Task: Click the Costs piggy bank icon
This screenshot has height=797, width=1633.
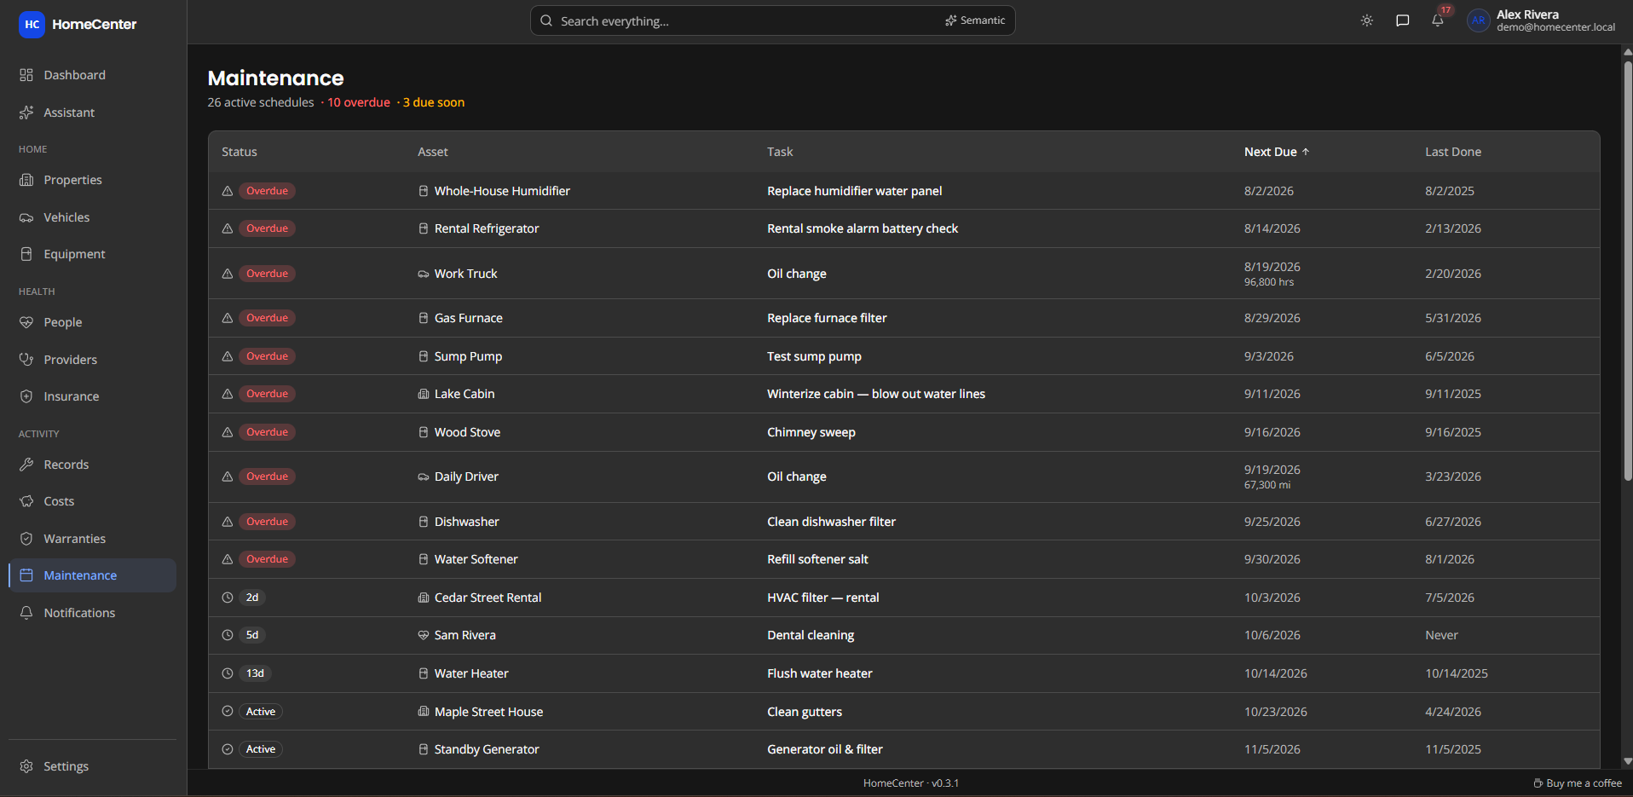Action: (x=26, y=501)
